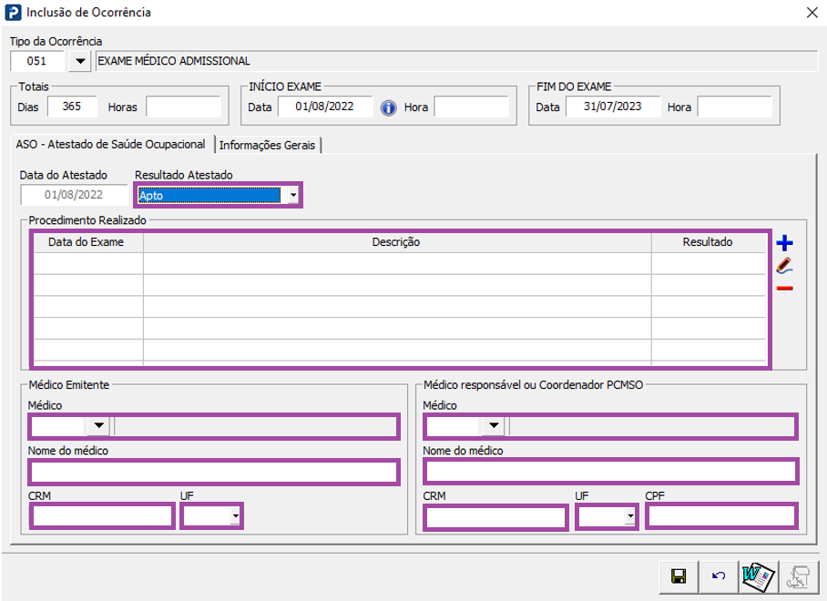Click the FIM DO EXAME date field

(613, 107)
